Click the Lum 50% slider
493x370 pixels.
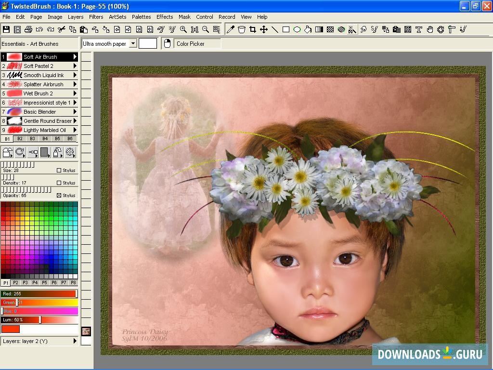[39, 320]
